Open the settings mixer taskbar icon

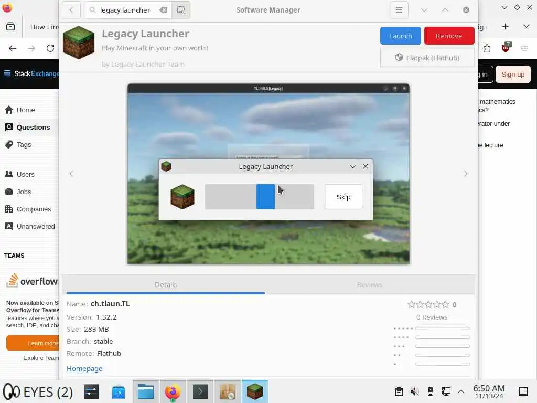pos(91,391)
